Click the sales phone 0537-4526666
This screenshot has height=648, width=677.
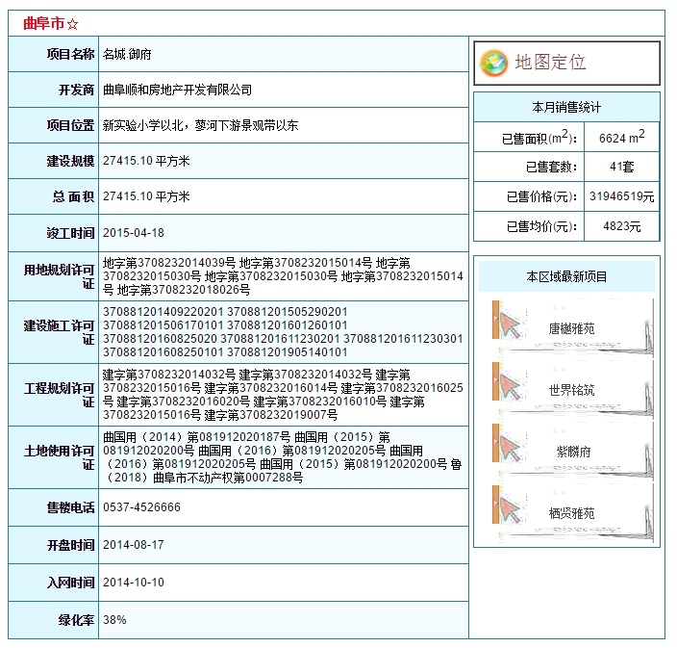[x=141, y=507]
